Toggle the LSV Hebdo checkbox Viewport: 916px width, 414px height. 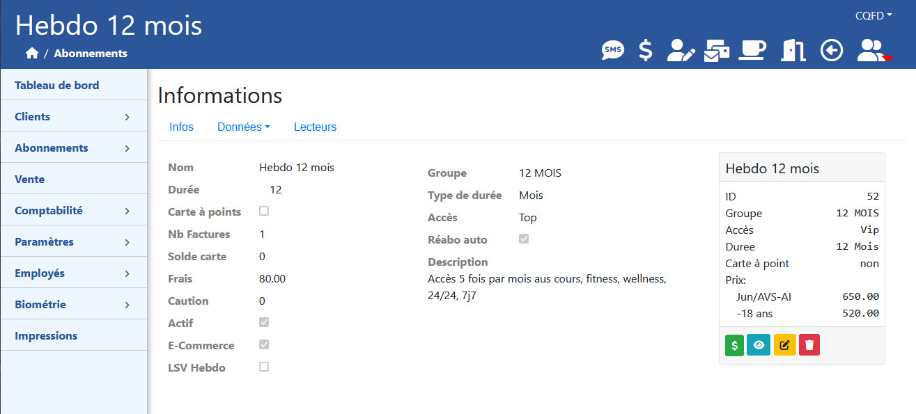(264, 367)
